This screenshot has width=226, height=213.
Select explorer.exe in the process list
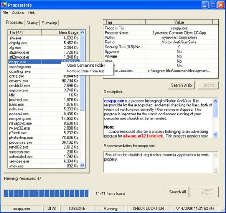[x=44, y=90]
